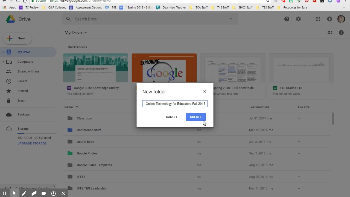Open search options dropdown arrow
Viewport: 350px width, 197px height.
click(231, 19)
